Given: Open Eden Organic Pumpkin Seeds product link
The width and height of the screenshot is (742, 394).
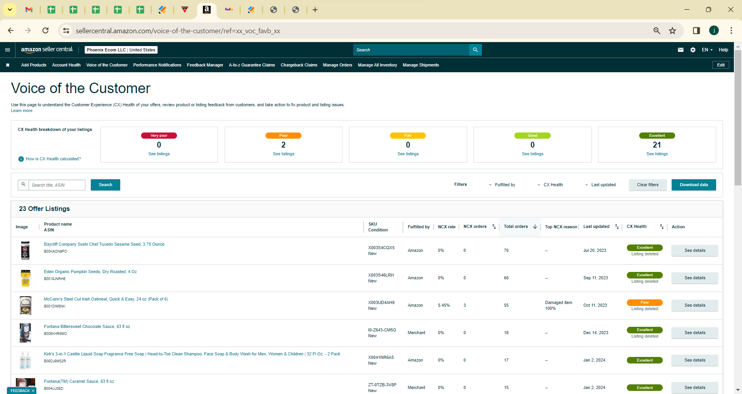Looking at the screenshot, I should pos(90,272).
